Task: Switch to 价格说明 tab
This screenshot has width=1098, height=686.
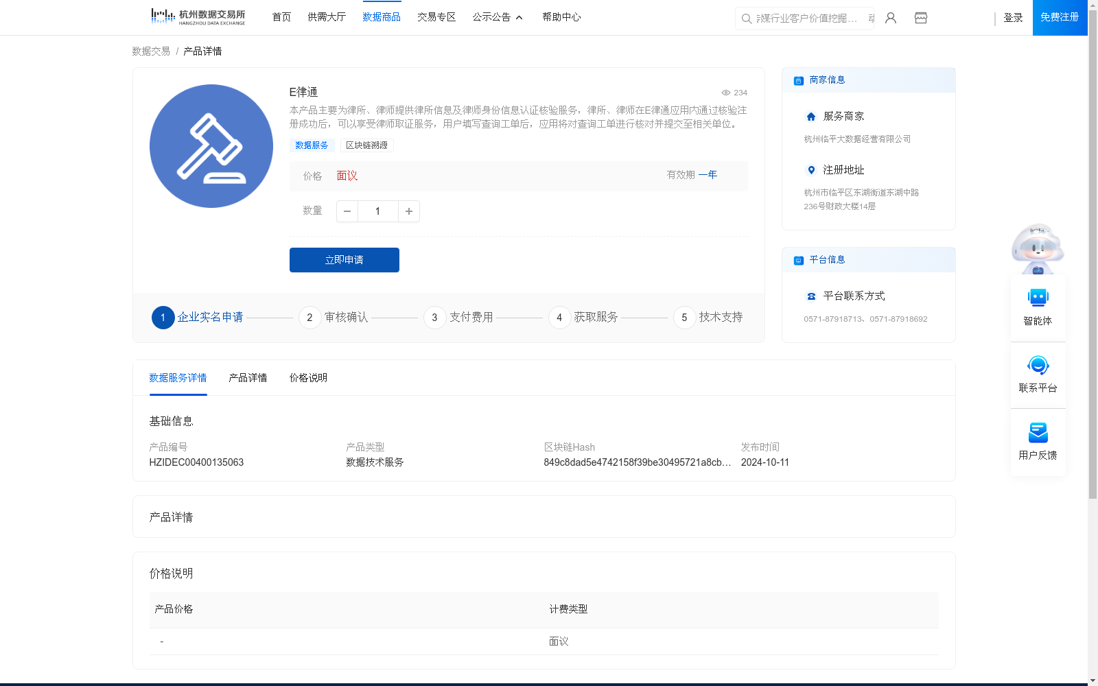Action: 308,378
